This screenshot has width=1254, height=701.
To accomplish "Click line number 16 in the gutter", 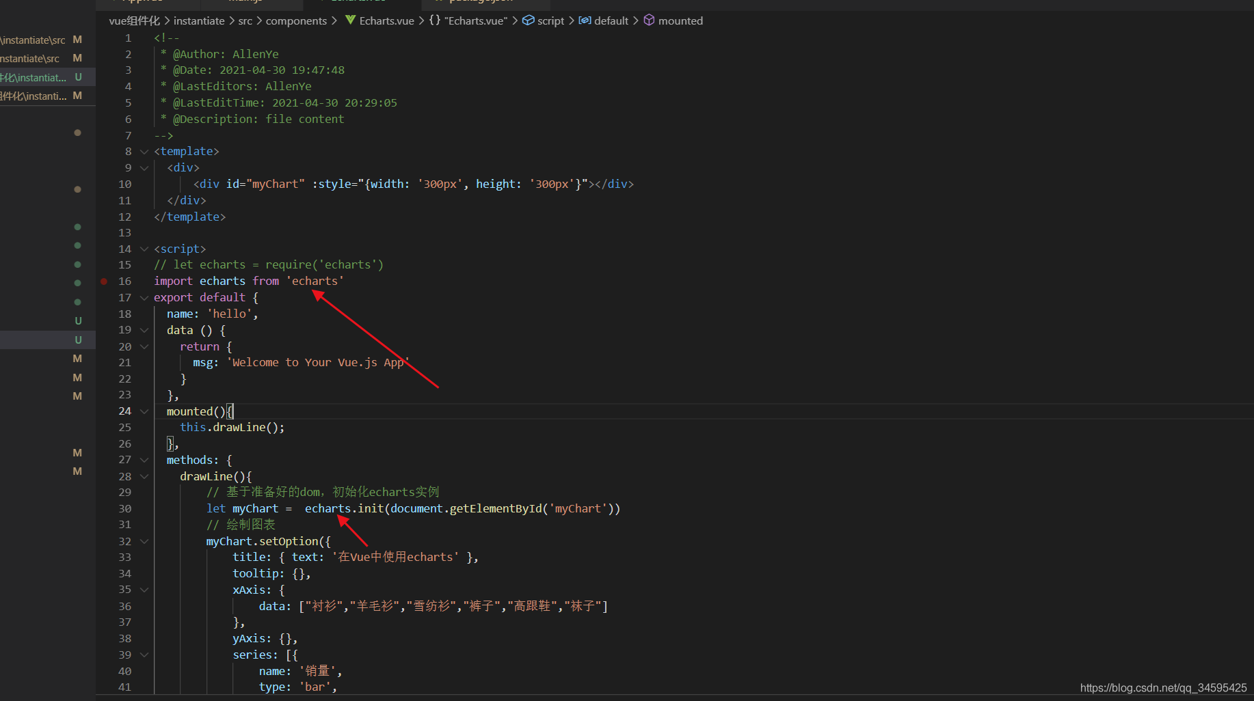I will 124,281.
